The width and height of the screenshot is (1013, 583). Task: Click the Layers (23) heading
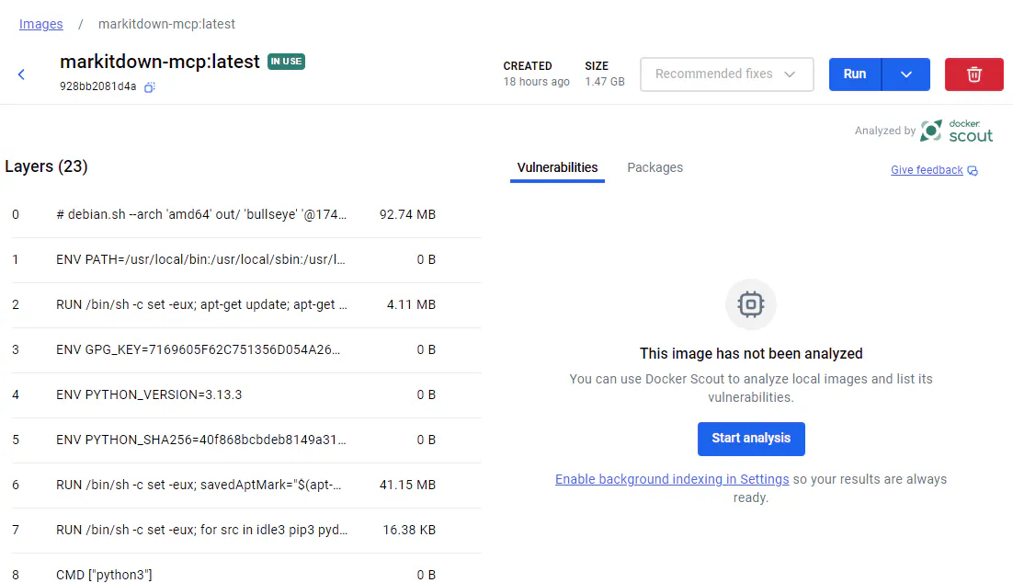pos(46,166)
